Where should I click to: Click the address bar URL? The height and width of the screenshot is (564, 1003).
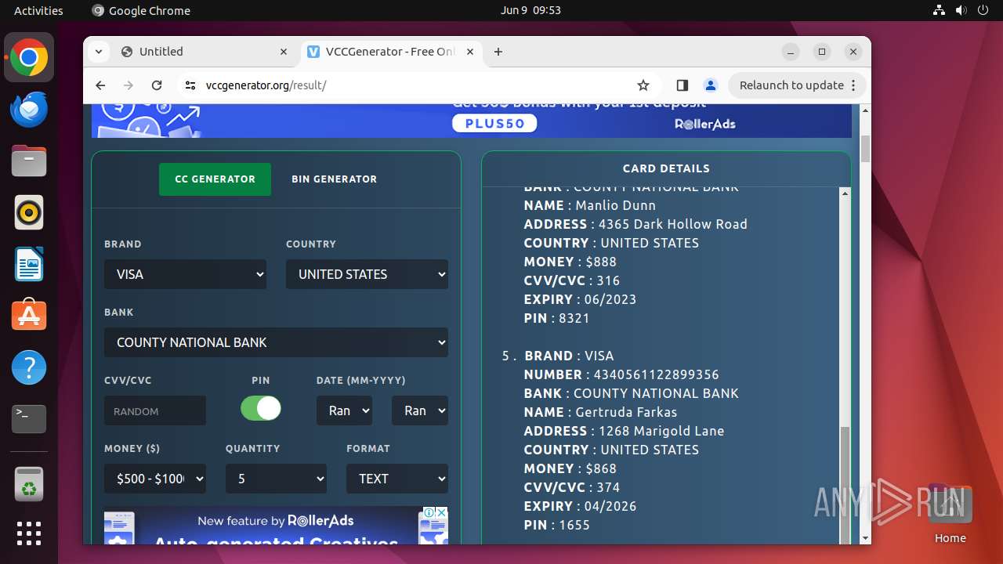266,85
